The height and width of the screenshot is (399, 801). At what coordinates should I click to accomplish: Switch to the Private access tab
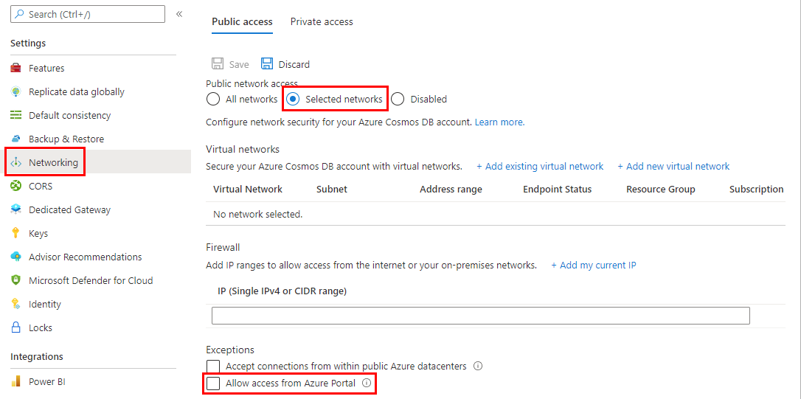[322, 22]
